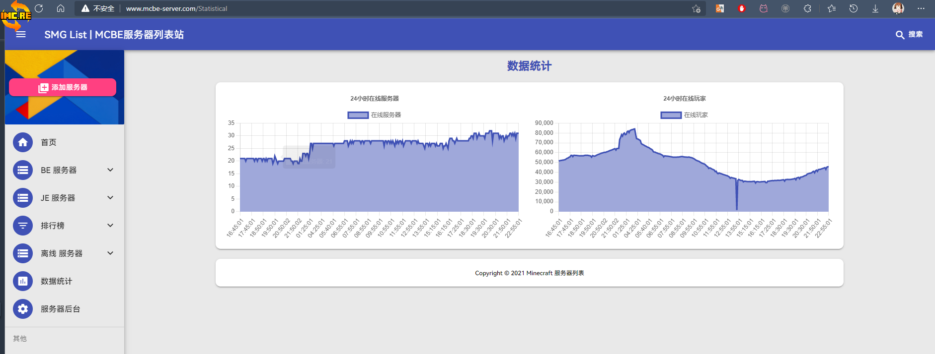Open browser extensions puzzle icon
The height and width of the screenshot is (354, 935).
pos(807,8)
